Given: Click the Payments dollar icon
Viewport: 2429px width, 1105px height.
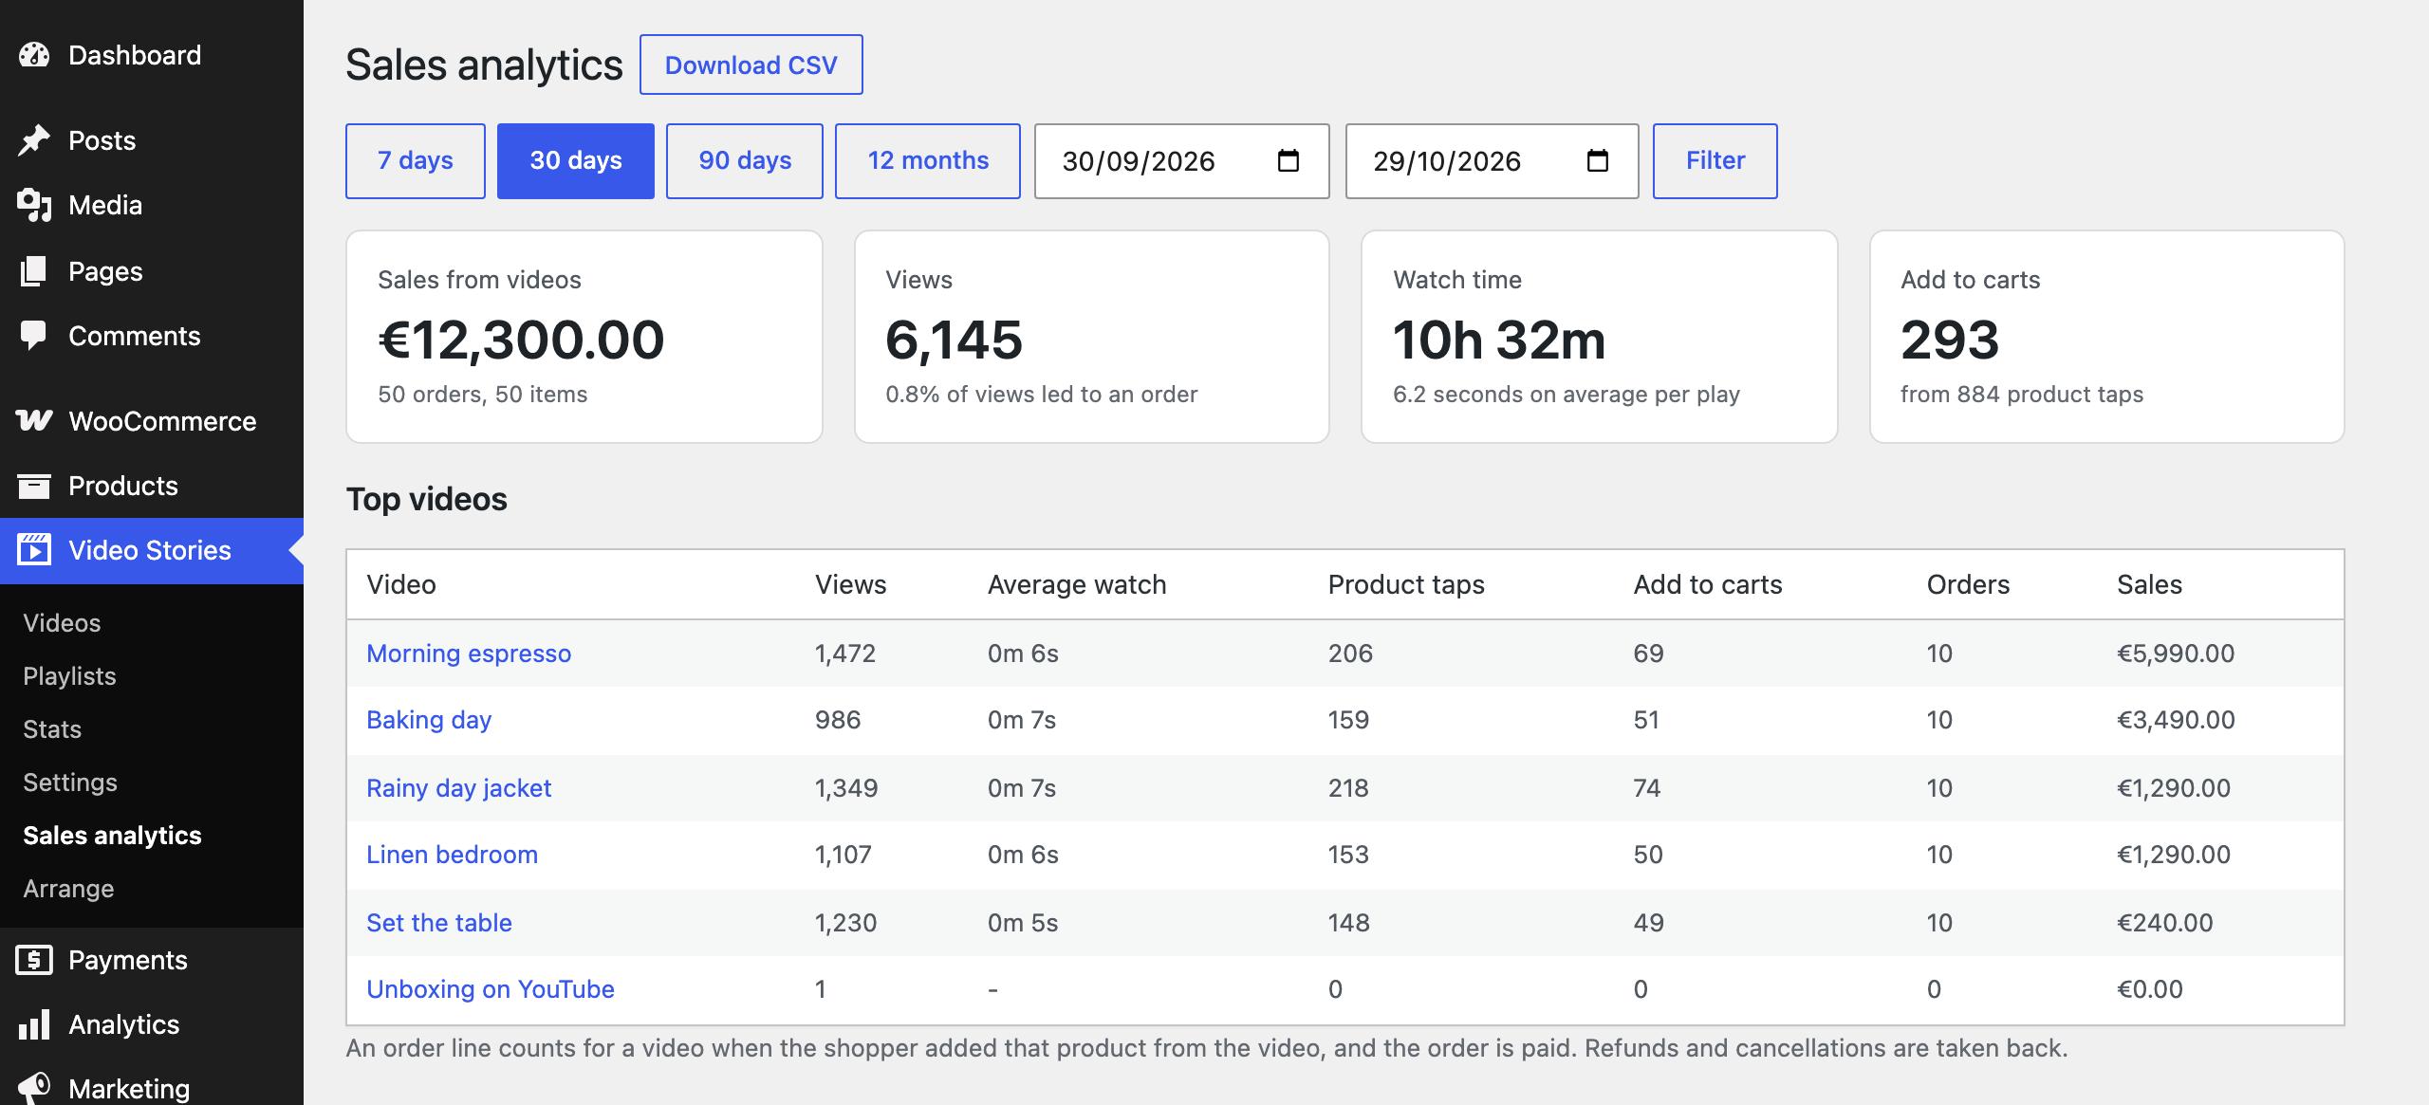Looking at the screenshot, I should (x=34, y=960).
